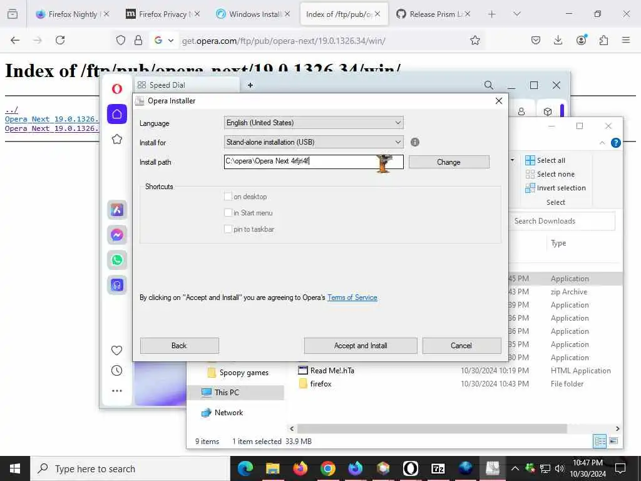Open Firefox Pocket save icon
This screenshot has width=641, height=481.
coord(536,40)
